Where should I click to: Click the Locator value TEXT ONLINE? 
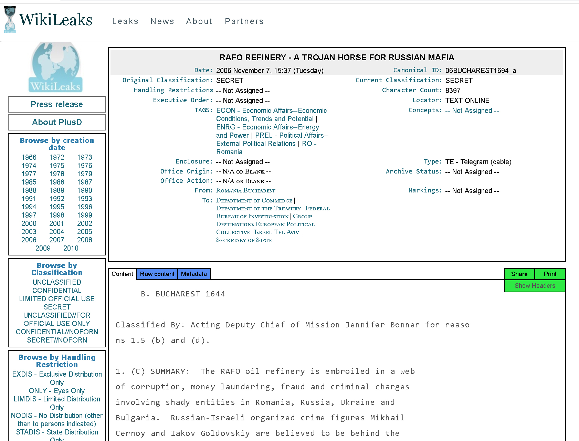click(467, 101)
